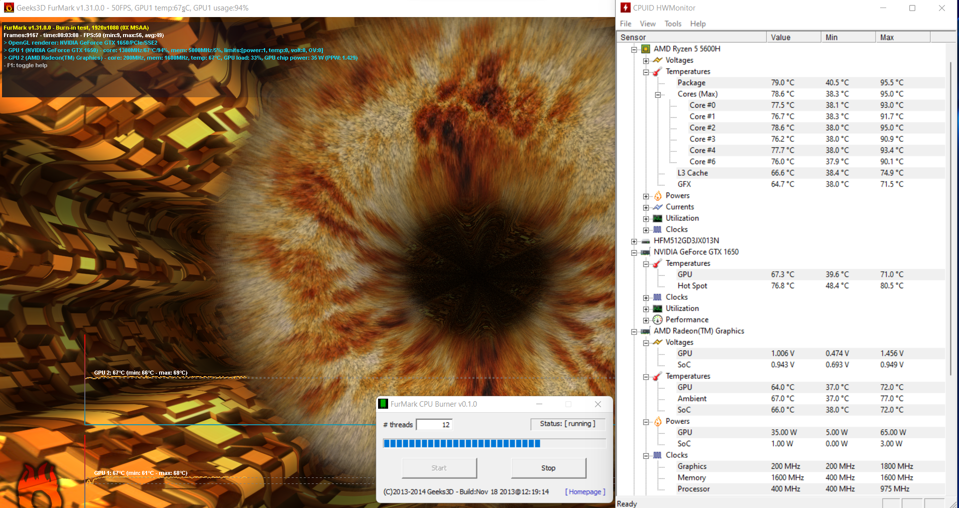Click the Radeon Voltages wave icon
This screenshot has width=959, height=508.
[x=657, y=343]
